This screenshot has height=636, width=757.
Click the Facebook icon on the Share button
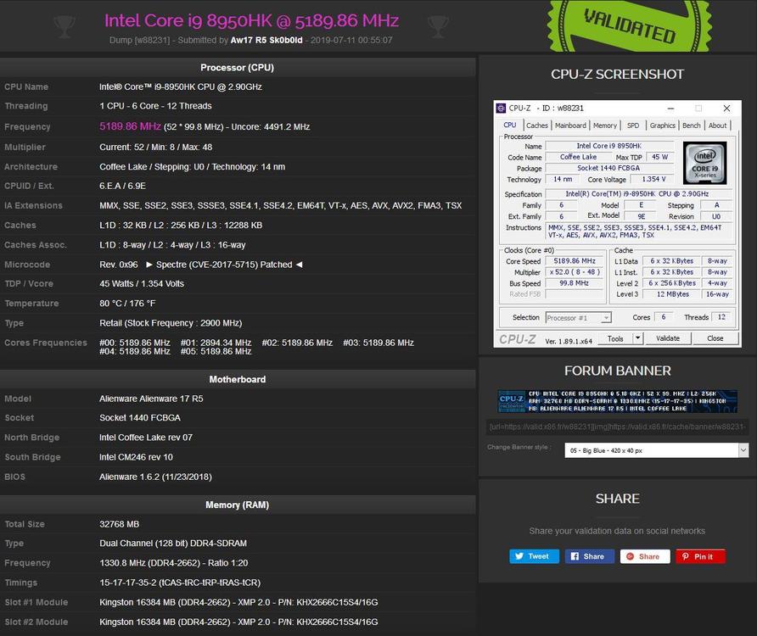point(576,556)
